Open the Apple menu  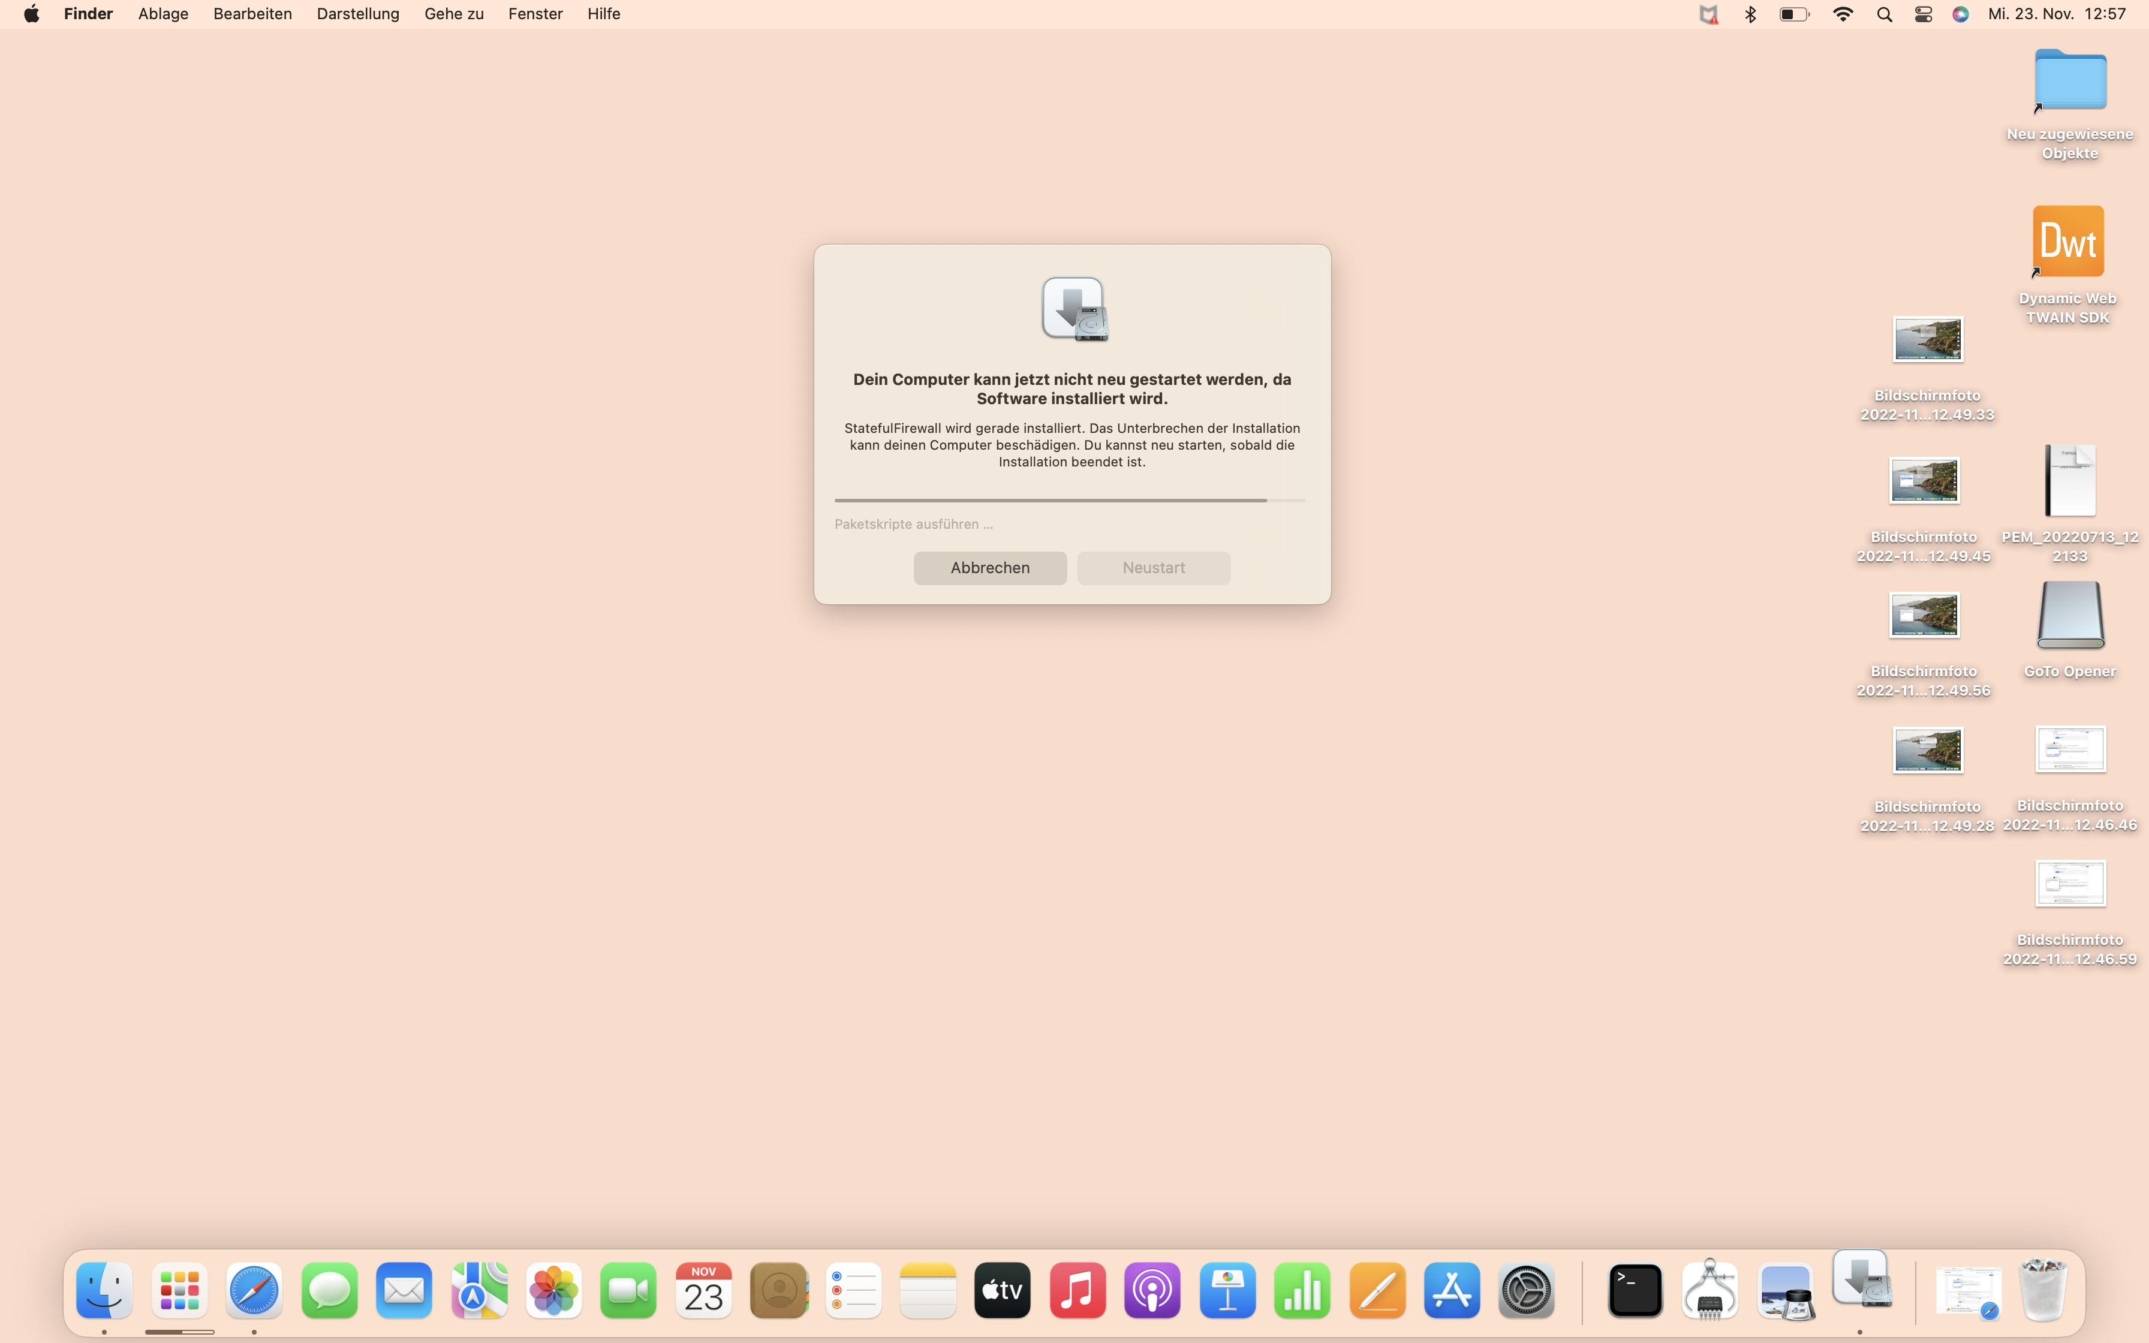(31, 14)
